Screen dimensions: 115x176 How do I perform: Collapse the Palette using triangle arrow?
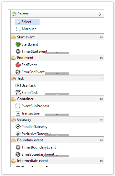(x=100, y=14)
